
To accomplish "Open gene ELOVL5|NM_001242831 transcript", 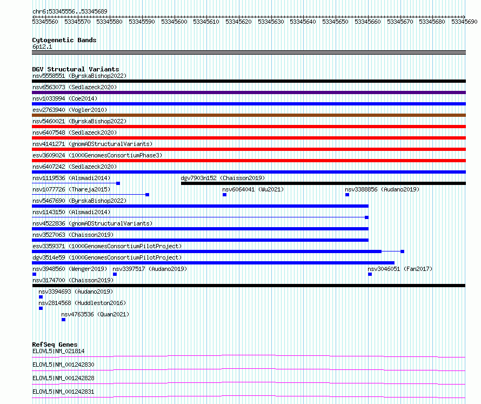I will click(x=63, y=392).
